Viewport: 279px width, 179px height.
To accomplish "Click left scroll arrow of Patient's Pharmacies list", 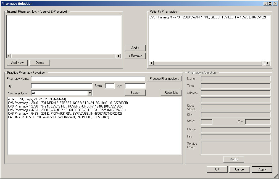I will coord(151,63).
